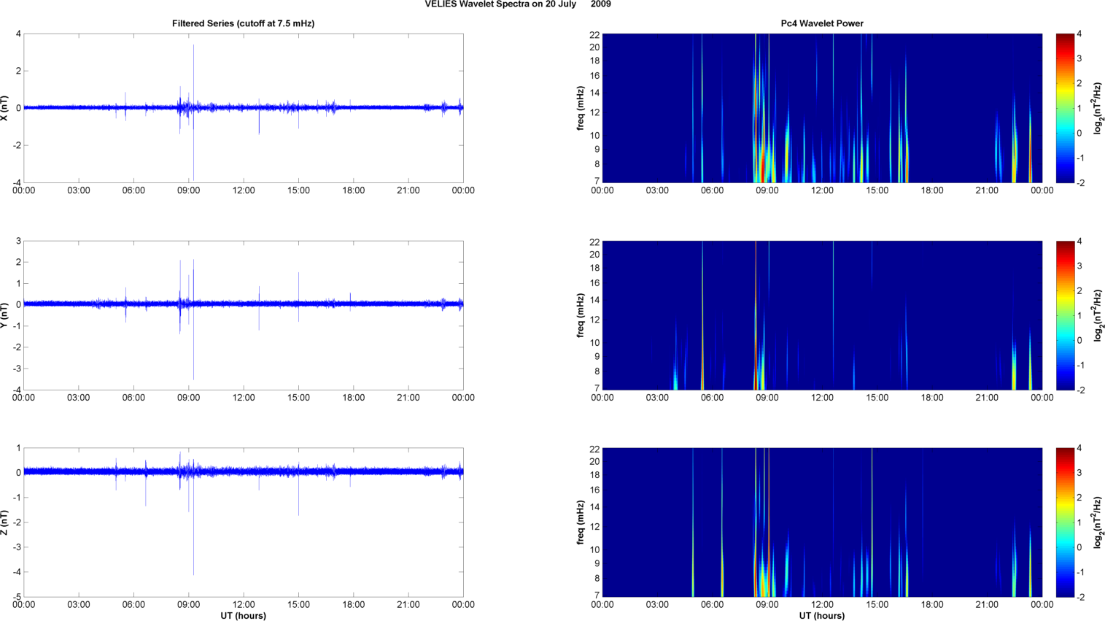Click the Z (nT) axis label
Image resolution: width=1105 pixels, height=621 pixels.
5,522
